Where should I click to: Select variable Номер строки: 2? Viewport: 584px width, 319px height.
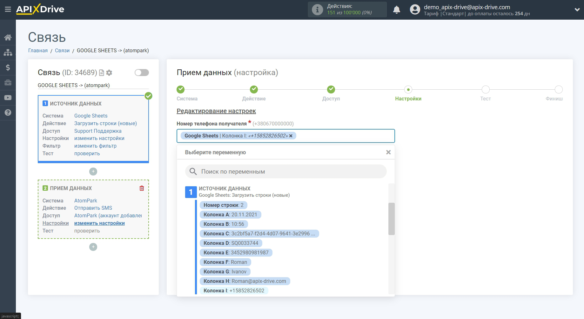224,205
